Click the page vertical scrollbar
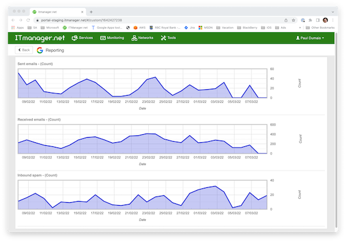 336,130
